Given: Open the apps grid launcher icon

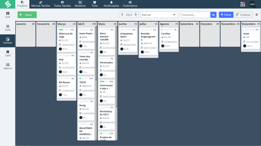Looking at the screenshot, I should click(x=243, y=4).
